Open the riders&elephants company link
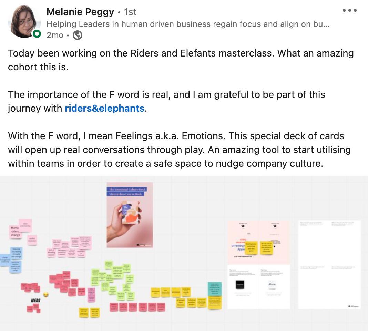 pyautogui.click(x=104, y=108)
